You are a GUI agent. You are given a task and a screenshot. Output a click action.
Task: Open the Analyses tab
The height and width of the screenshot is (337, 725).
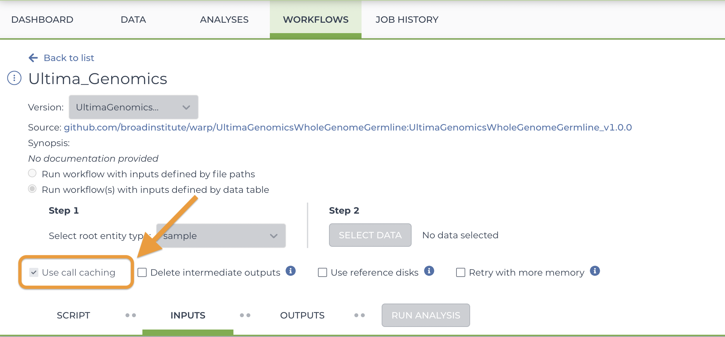tap(224, 19)
